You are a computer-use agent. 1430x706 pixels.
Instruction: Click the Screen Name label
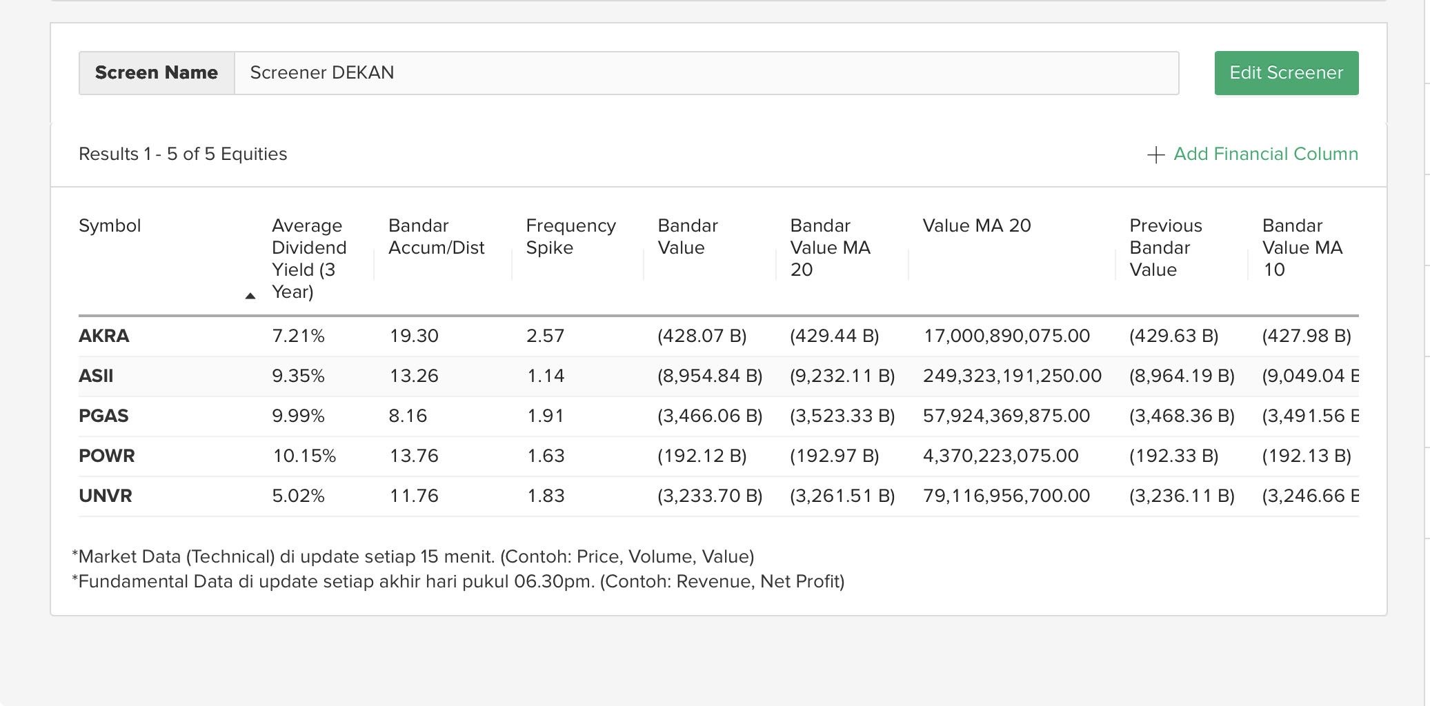coord(157,73)
